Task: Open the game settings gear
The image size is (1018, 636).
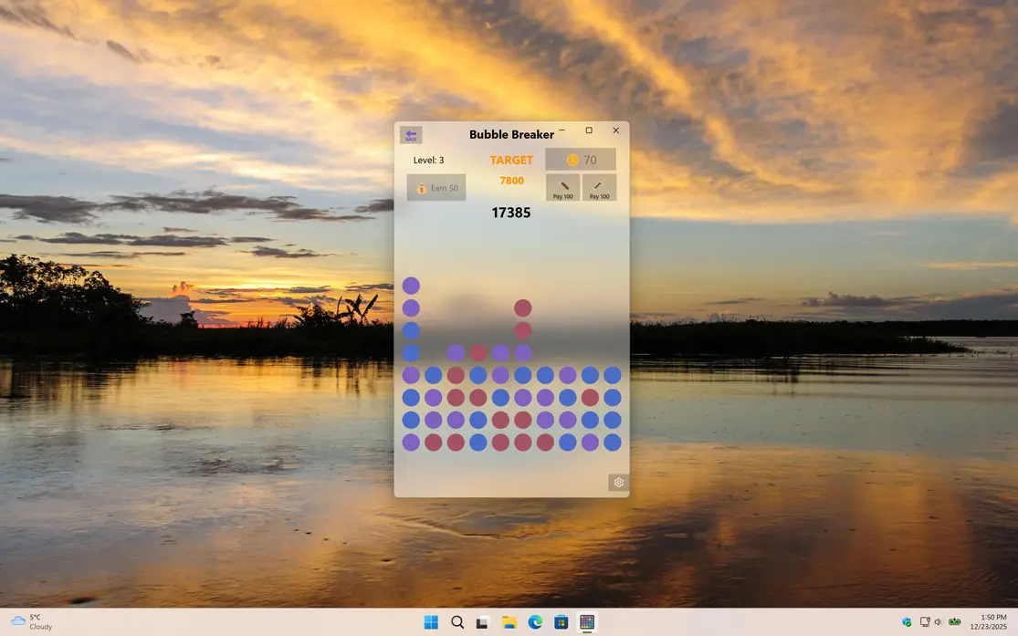Action: coord(618,483)
